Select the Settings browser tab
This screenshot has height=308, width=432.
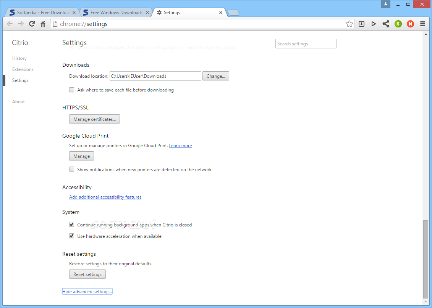pos(189,13)
